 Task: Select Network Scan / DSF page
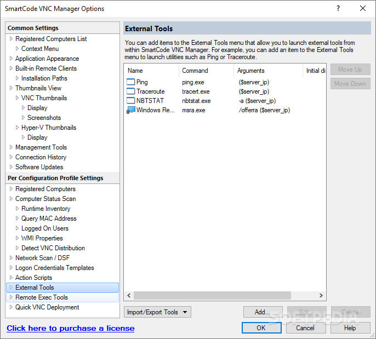pos(42,258)
